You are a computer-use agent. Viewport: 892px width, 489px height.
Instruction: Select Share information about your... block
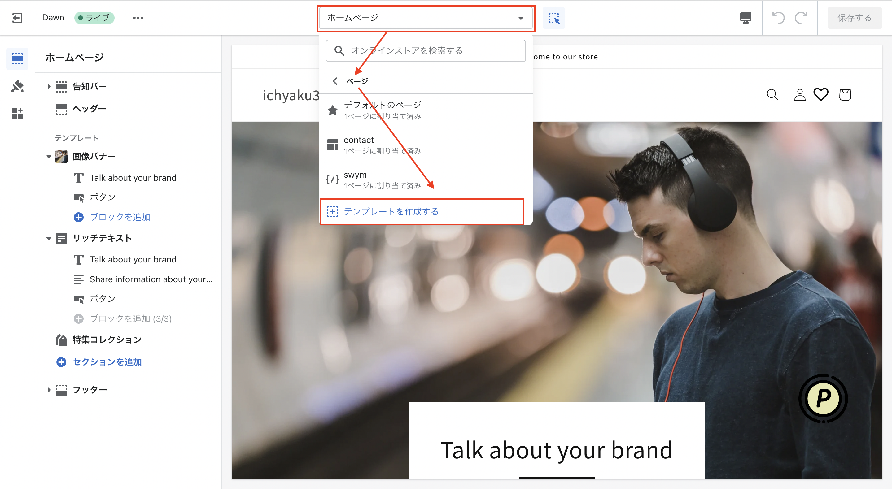click(151, 279)
